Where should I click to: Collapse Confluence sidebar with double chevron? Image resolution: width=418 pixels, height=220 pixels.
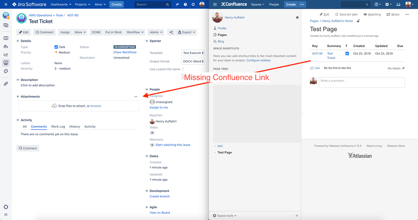pyautogui.click(x=297, y=215)
